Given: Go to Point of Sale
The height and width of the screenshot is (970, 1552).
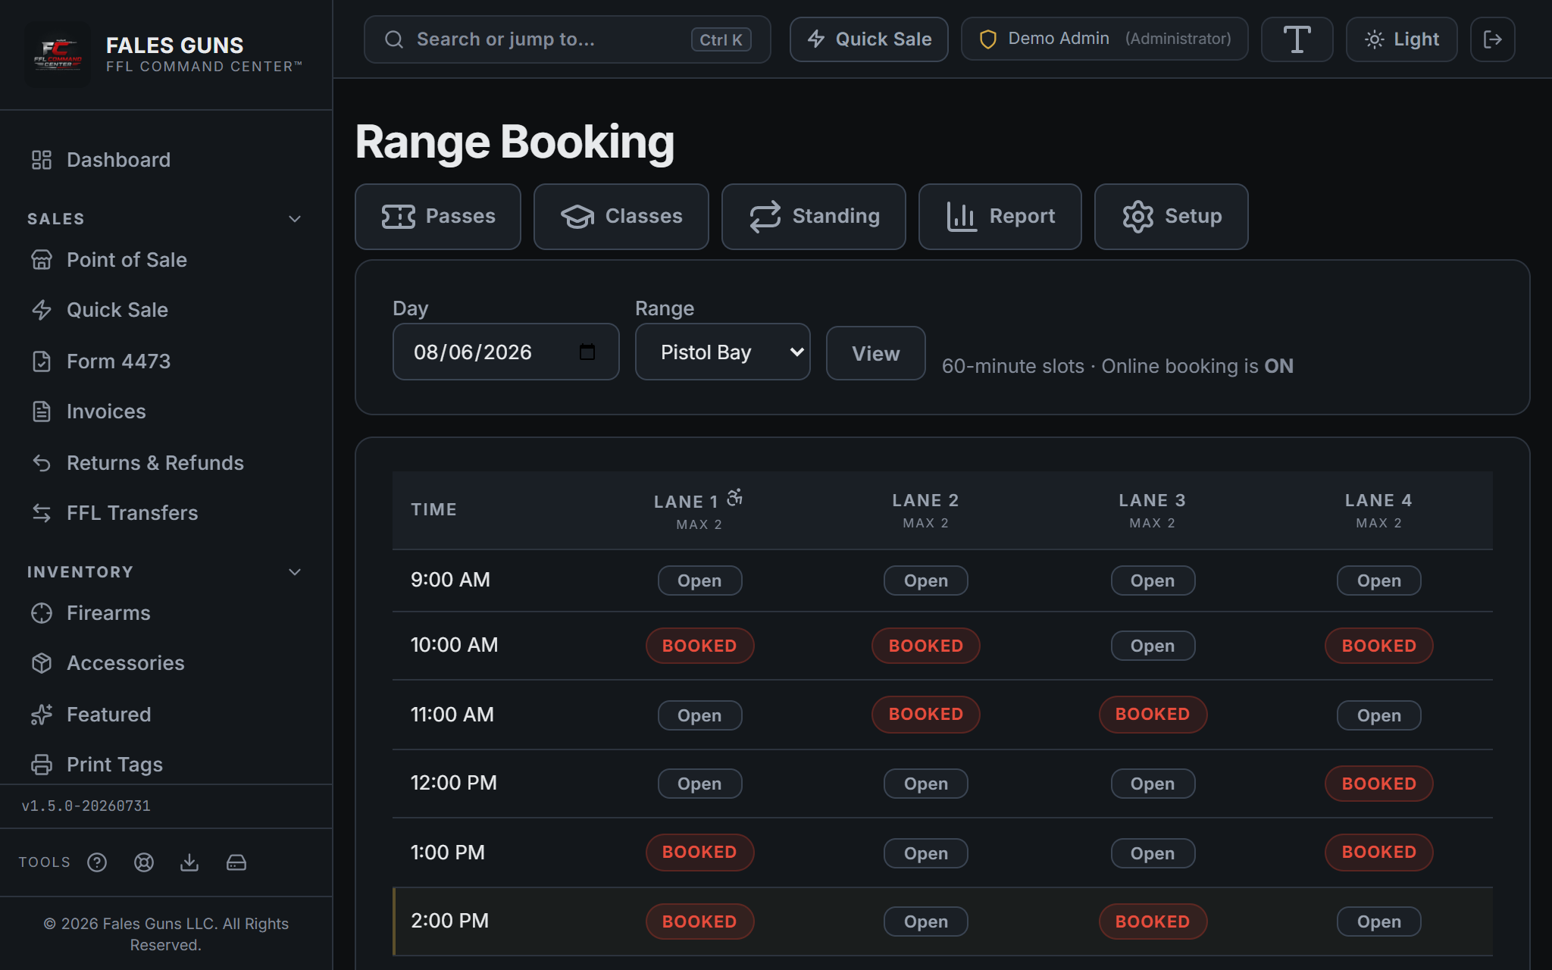Looking at the screenshot, I should [x=166, y=260].
